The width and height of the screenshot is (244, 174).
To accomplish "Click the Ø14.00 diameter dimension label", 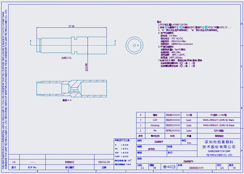I will click(x=86, y=67).
